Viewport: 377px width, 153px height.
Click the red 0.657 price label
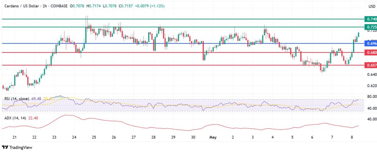370,65
